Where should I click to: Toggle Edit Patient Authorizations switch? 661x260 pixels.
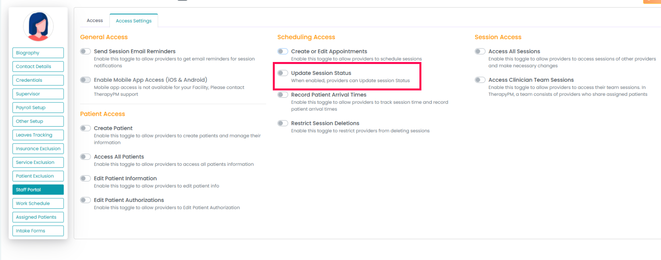tap(85, 200)
